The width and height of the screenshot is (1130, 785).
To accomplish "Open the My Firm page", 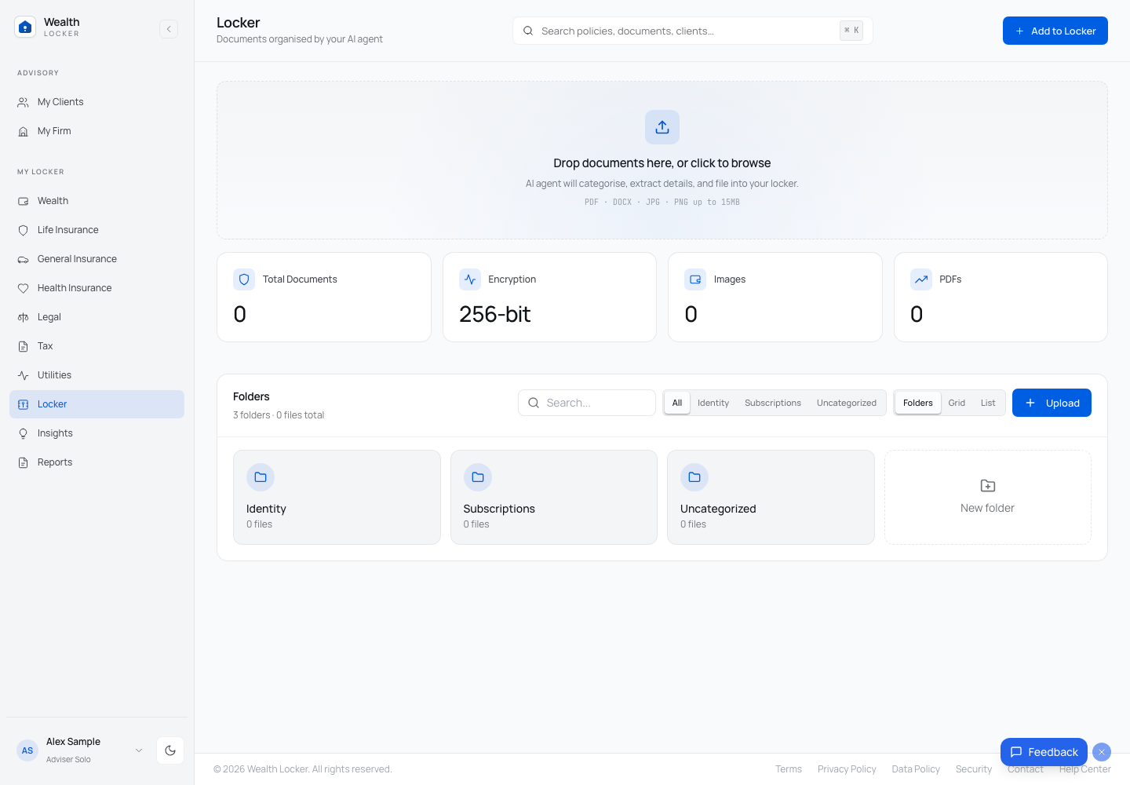I will click(97, 131).
